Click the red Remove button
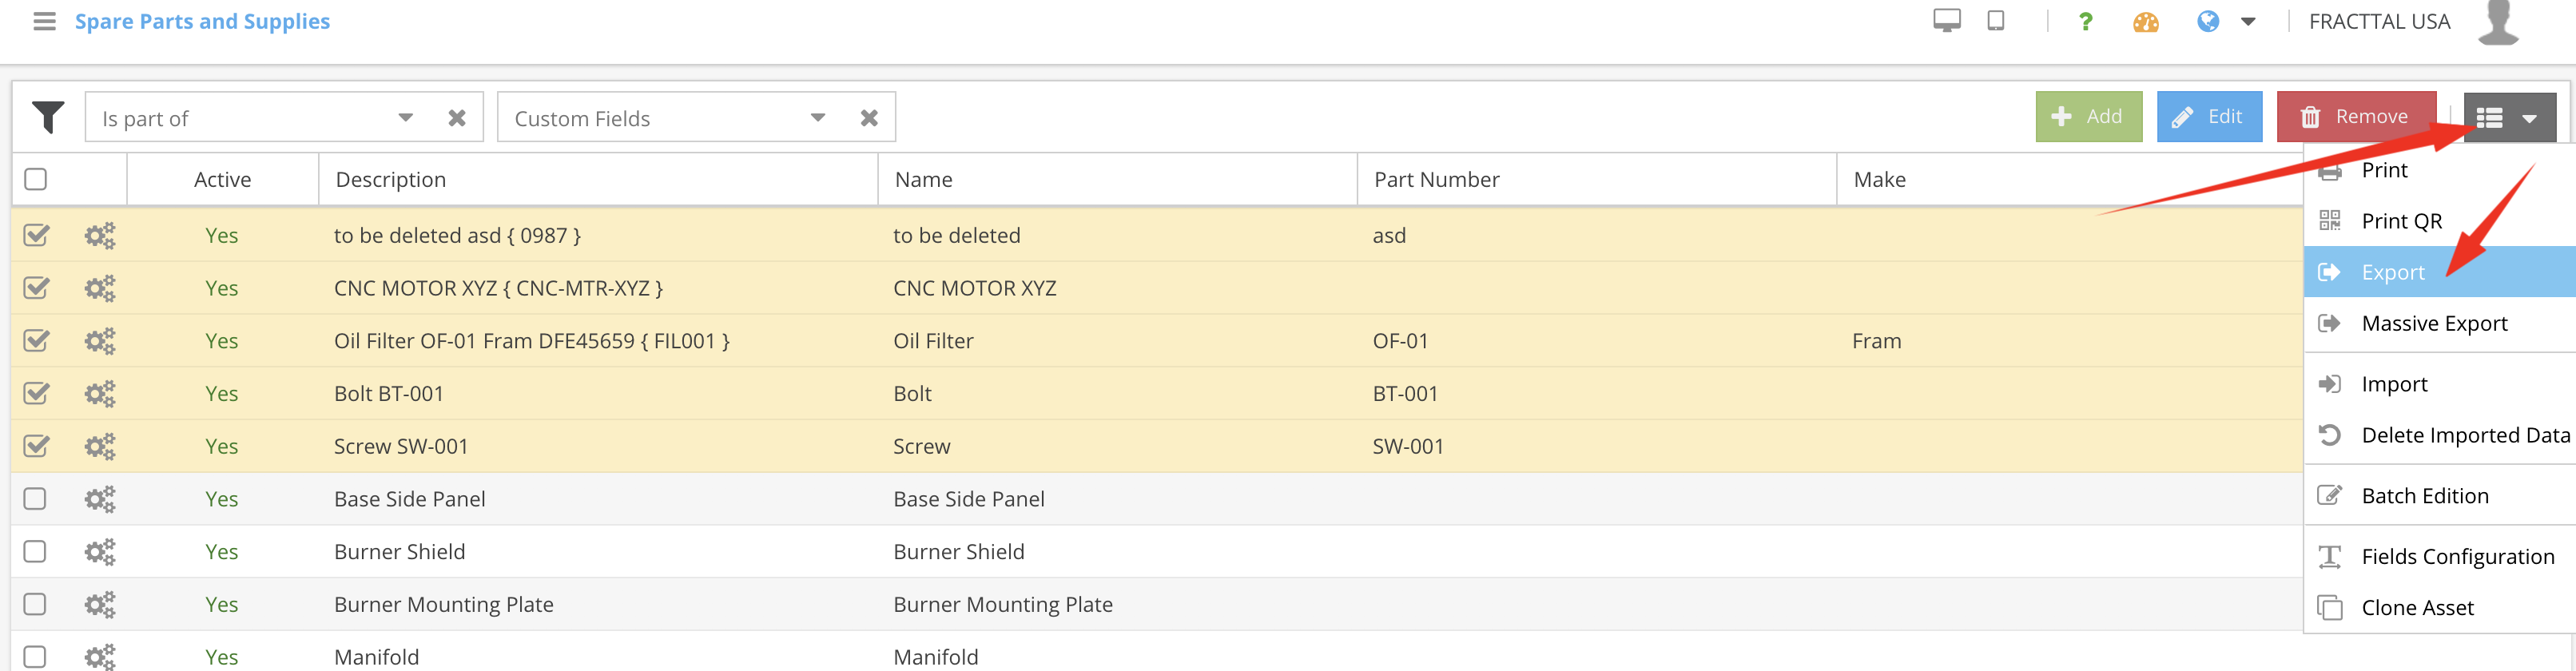This screenshot has height=671, width=2576. point(2355,117)
